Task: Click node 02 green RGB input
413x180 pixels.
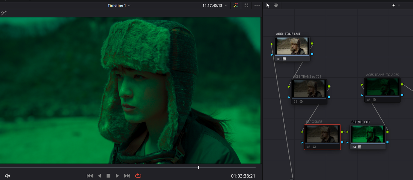Action: pos(289,87)
